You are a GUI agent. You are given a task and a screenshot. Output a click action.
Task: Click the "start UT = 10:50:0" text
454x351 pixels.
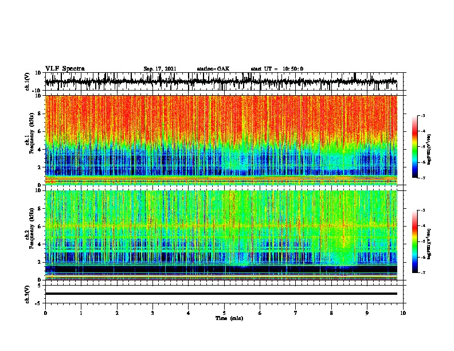pyautogui.click(x=277, y=69)
